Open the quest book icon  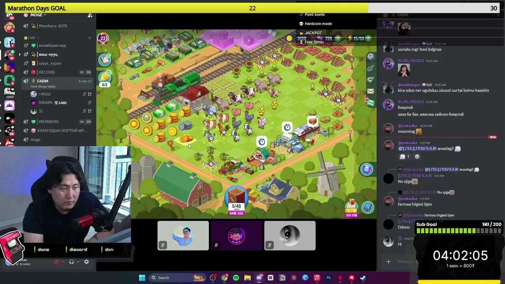pos(105,59)
